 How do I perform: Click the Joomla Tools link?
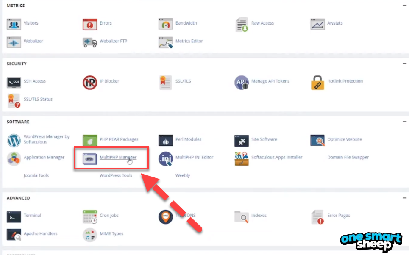36,175
